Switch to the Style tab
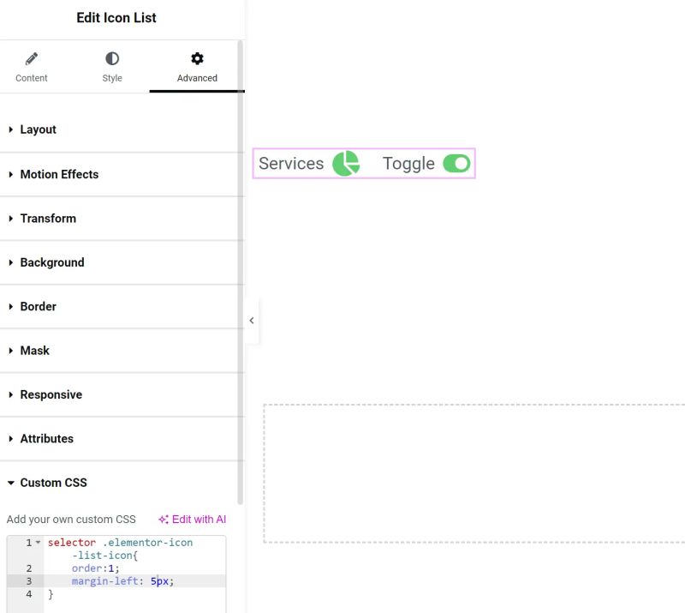The image size is (685, 613). click(112, 67)
